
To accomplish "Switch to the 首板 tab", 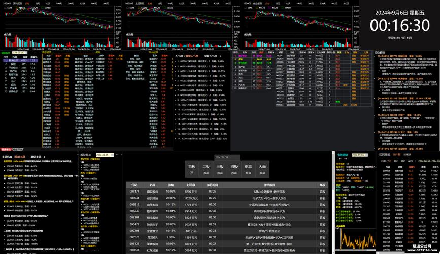I will pyautogui.click(x=191, y=169).
